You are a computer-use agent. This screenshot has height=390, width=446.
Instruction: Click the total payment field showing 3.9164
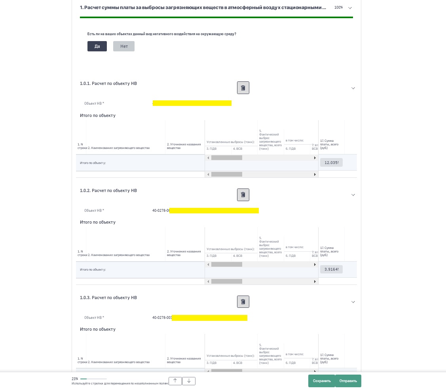click(331, 269)
